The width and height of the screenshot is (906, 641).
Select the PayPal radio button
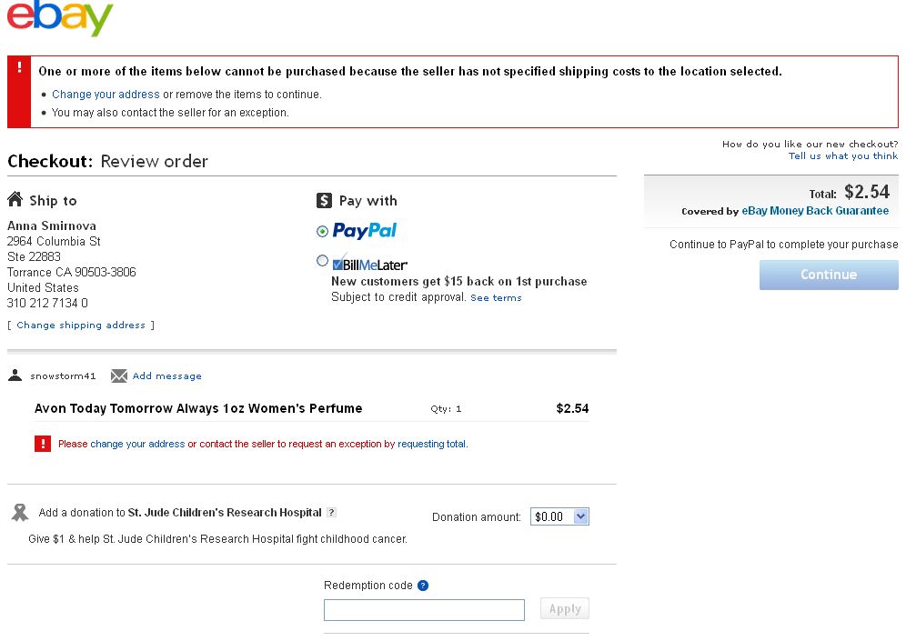[322, 231]
